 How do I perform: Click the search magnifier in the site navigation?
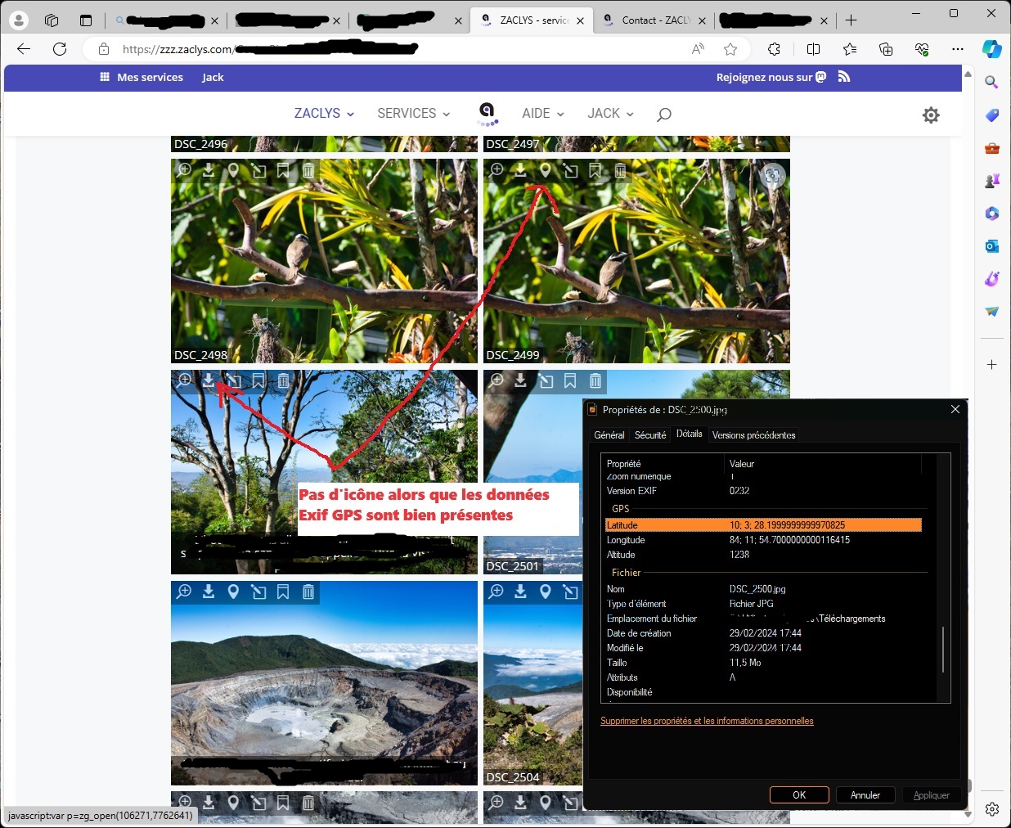pos(664,114)
